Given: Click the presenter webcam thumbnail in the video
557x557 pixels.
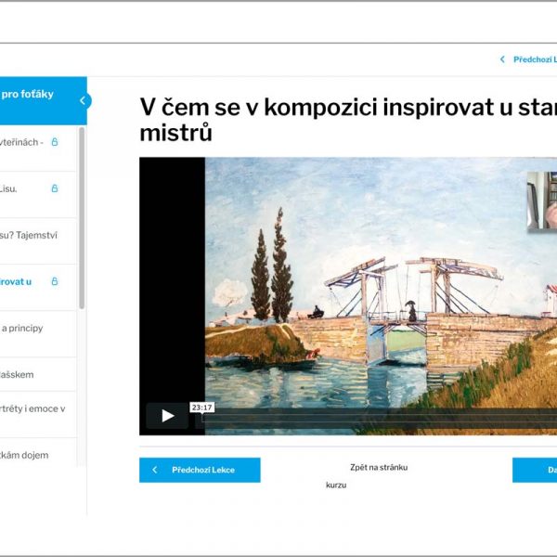Looking at the screenshot, I should pyautogui.click(x=542, y=201).
